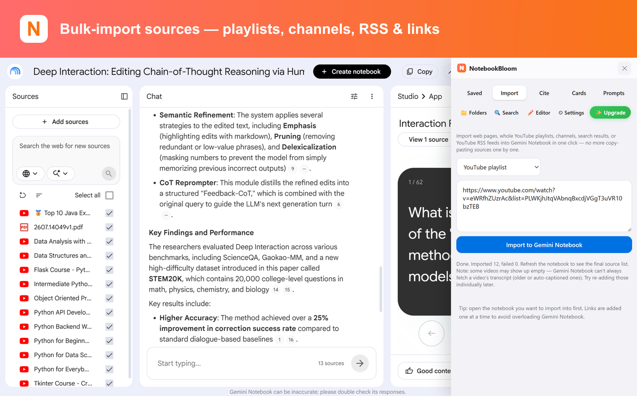The width and height of the screenshot is (637, 398).
Task: Click the Create notebook button
Action: pyautogui.click(x=352, y=72)
